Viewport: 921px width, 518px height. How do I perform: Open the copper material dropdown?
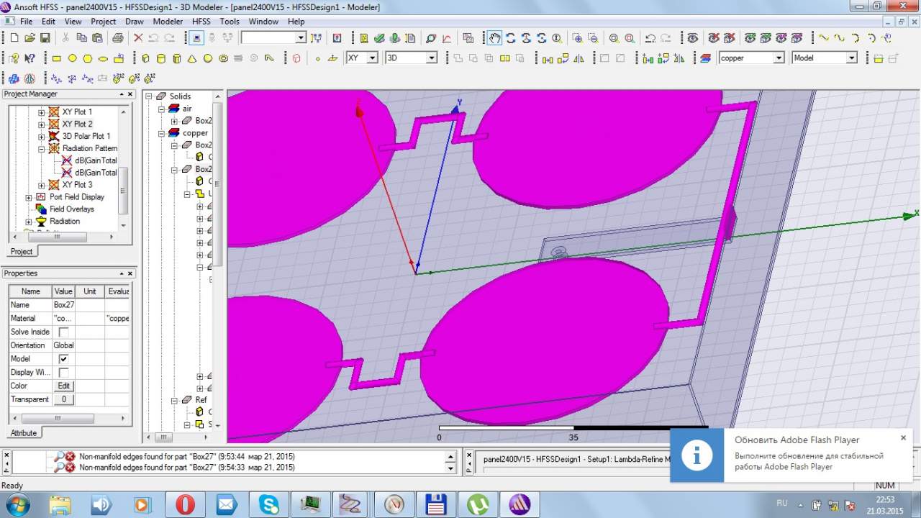tap(778, 58)
